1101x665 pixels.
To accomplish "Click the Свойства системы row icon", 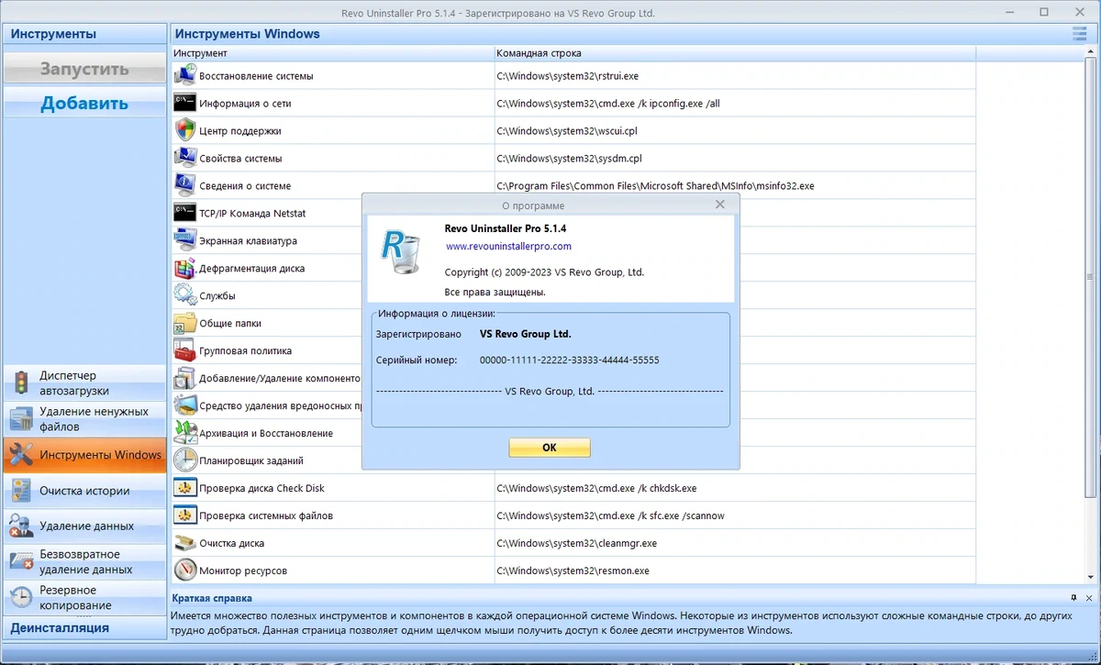I will coord(185,158).
